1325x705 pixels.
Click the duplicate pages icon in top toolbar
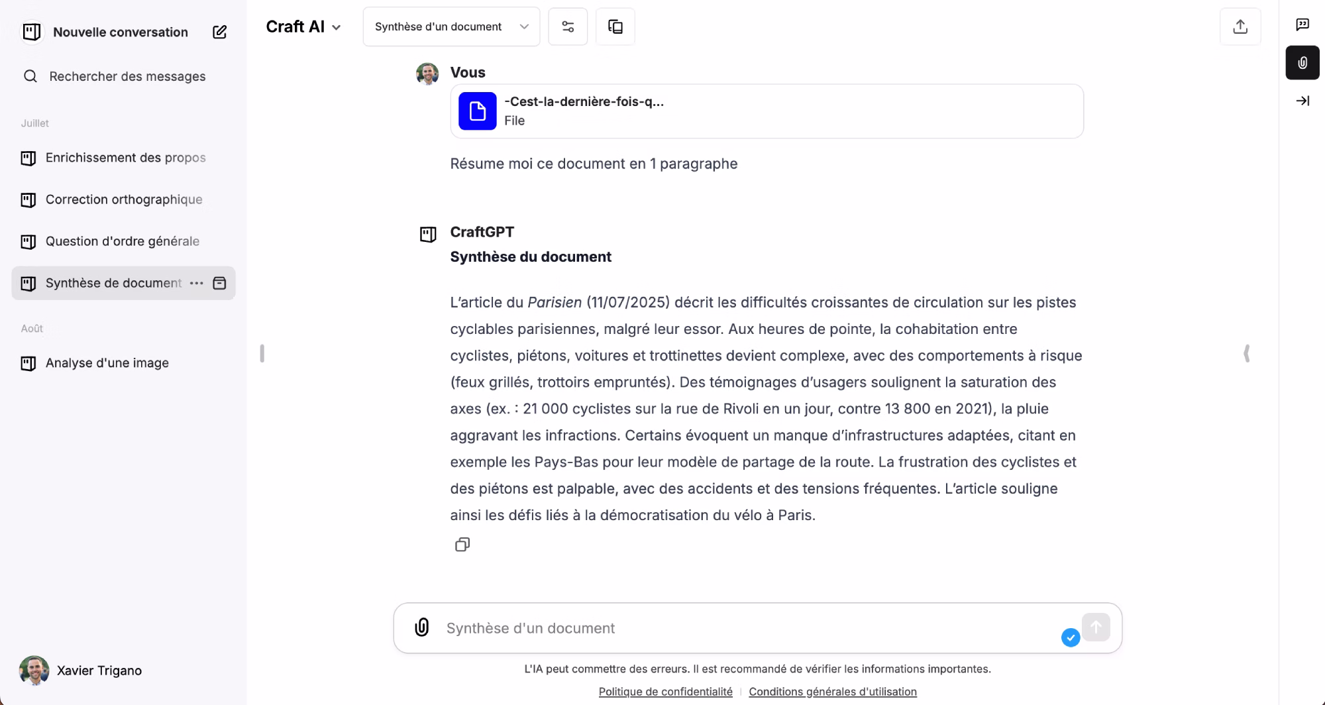point(615,27)
